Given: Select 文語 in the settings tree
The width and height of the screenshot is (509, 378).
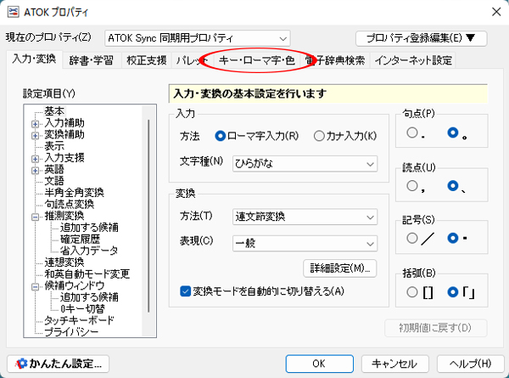Looking at the screenshot, I should 54,181.
